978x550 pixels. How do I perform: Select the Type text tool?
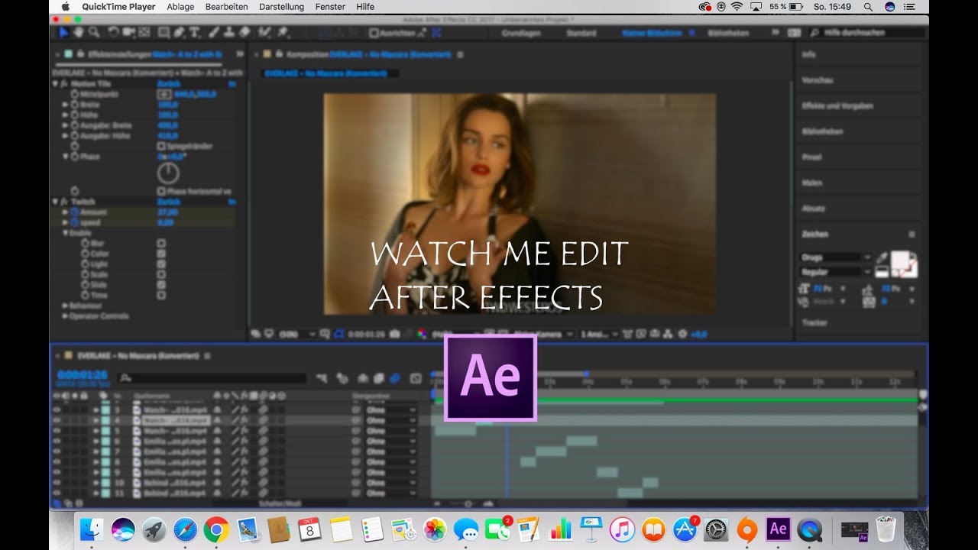[x=194, y=33]
